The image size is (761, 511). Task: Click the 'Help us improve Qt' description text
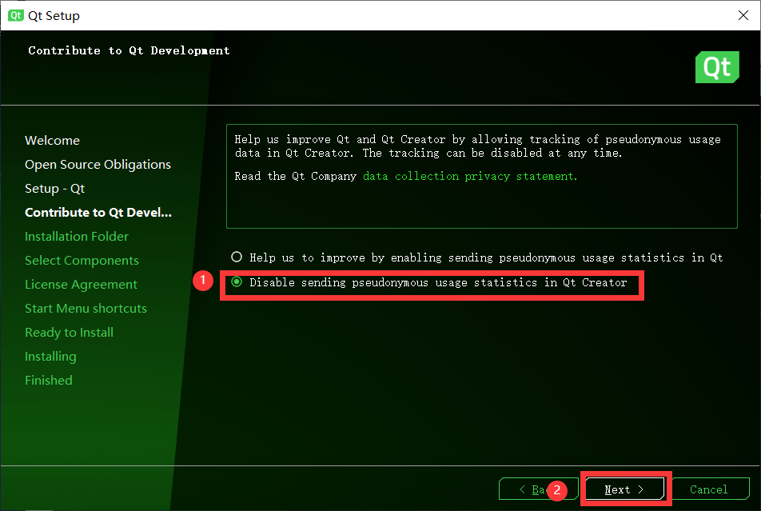click(477, 146)
